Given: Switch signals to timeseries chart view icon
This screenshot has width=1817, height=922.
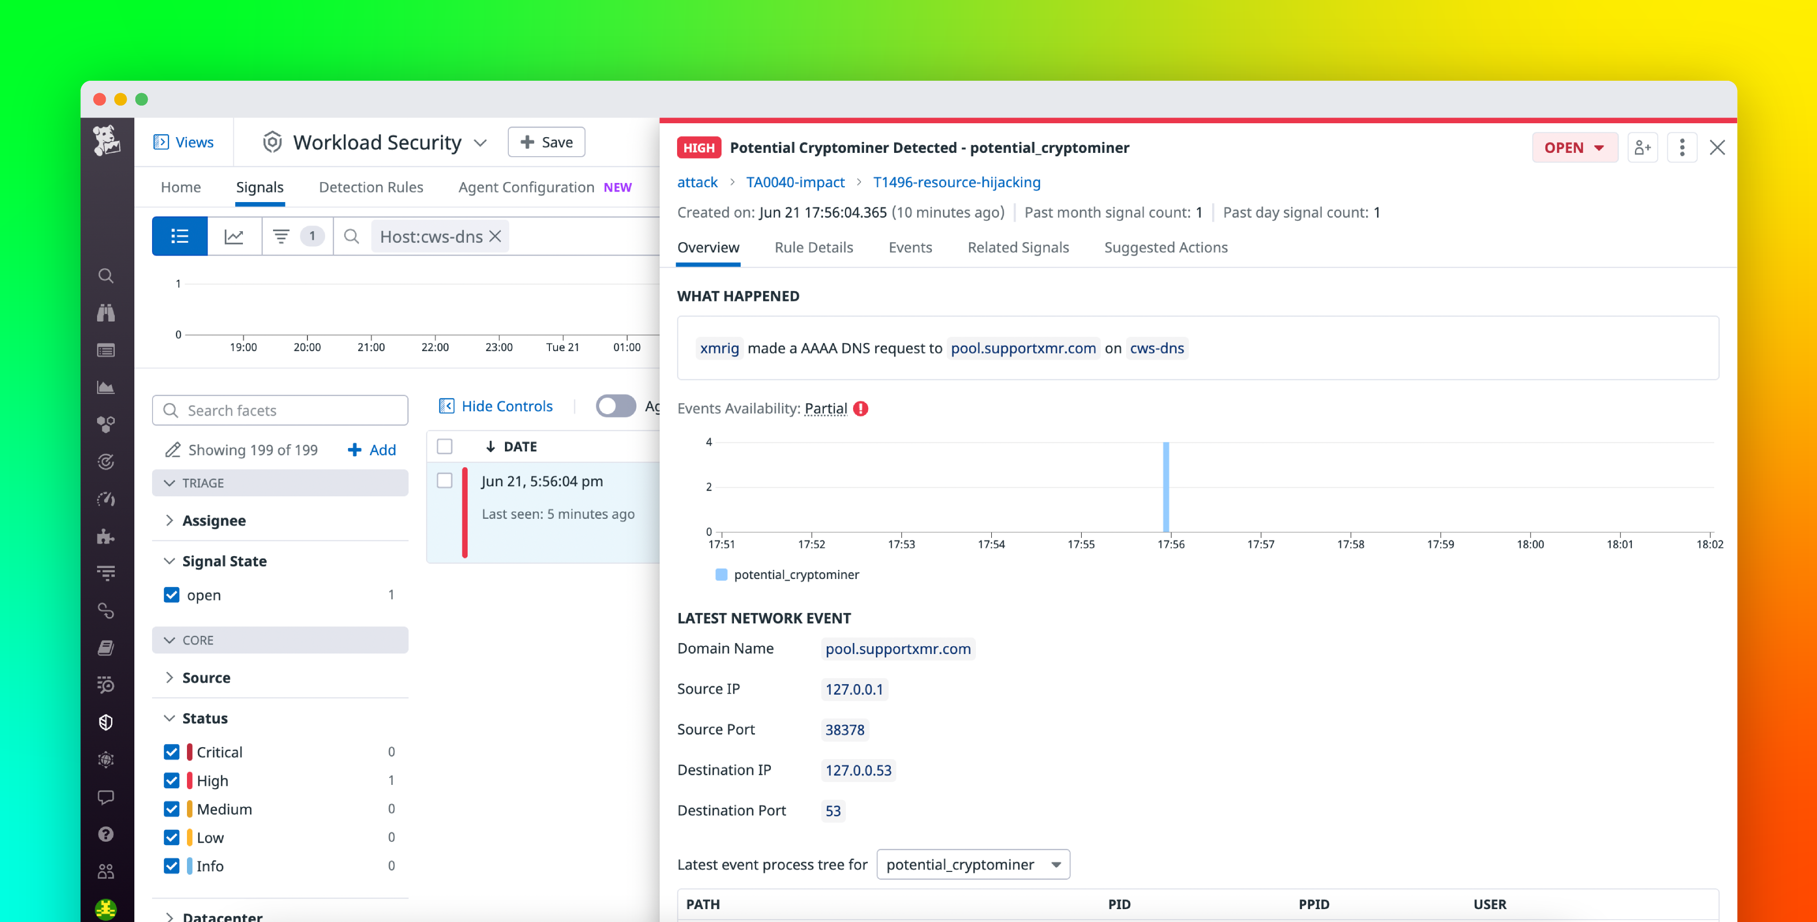Looking at the screenshot, I should point(234,236).
